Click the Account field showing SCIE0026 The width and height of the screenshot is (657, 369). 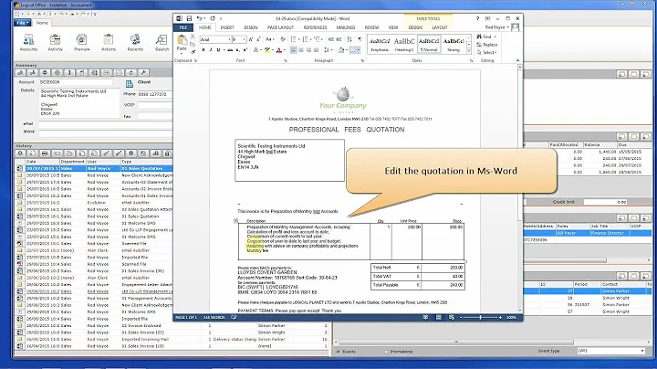76,82
